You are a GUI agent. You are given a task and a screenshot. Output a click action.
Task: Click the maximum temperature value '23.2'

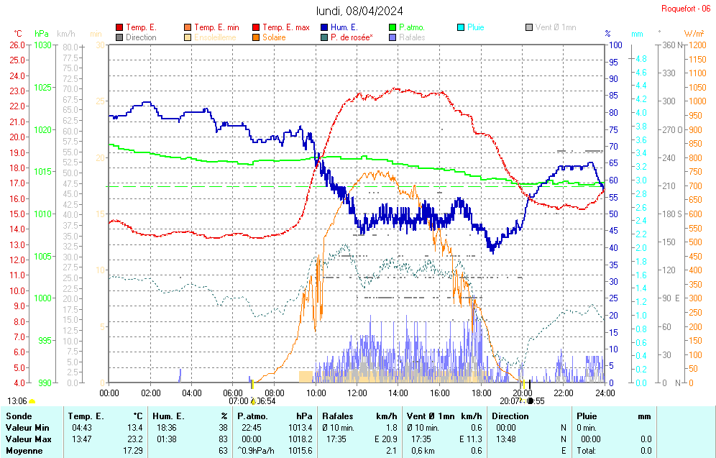click(135, 439)
